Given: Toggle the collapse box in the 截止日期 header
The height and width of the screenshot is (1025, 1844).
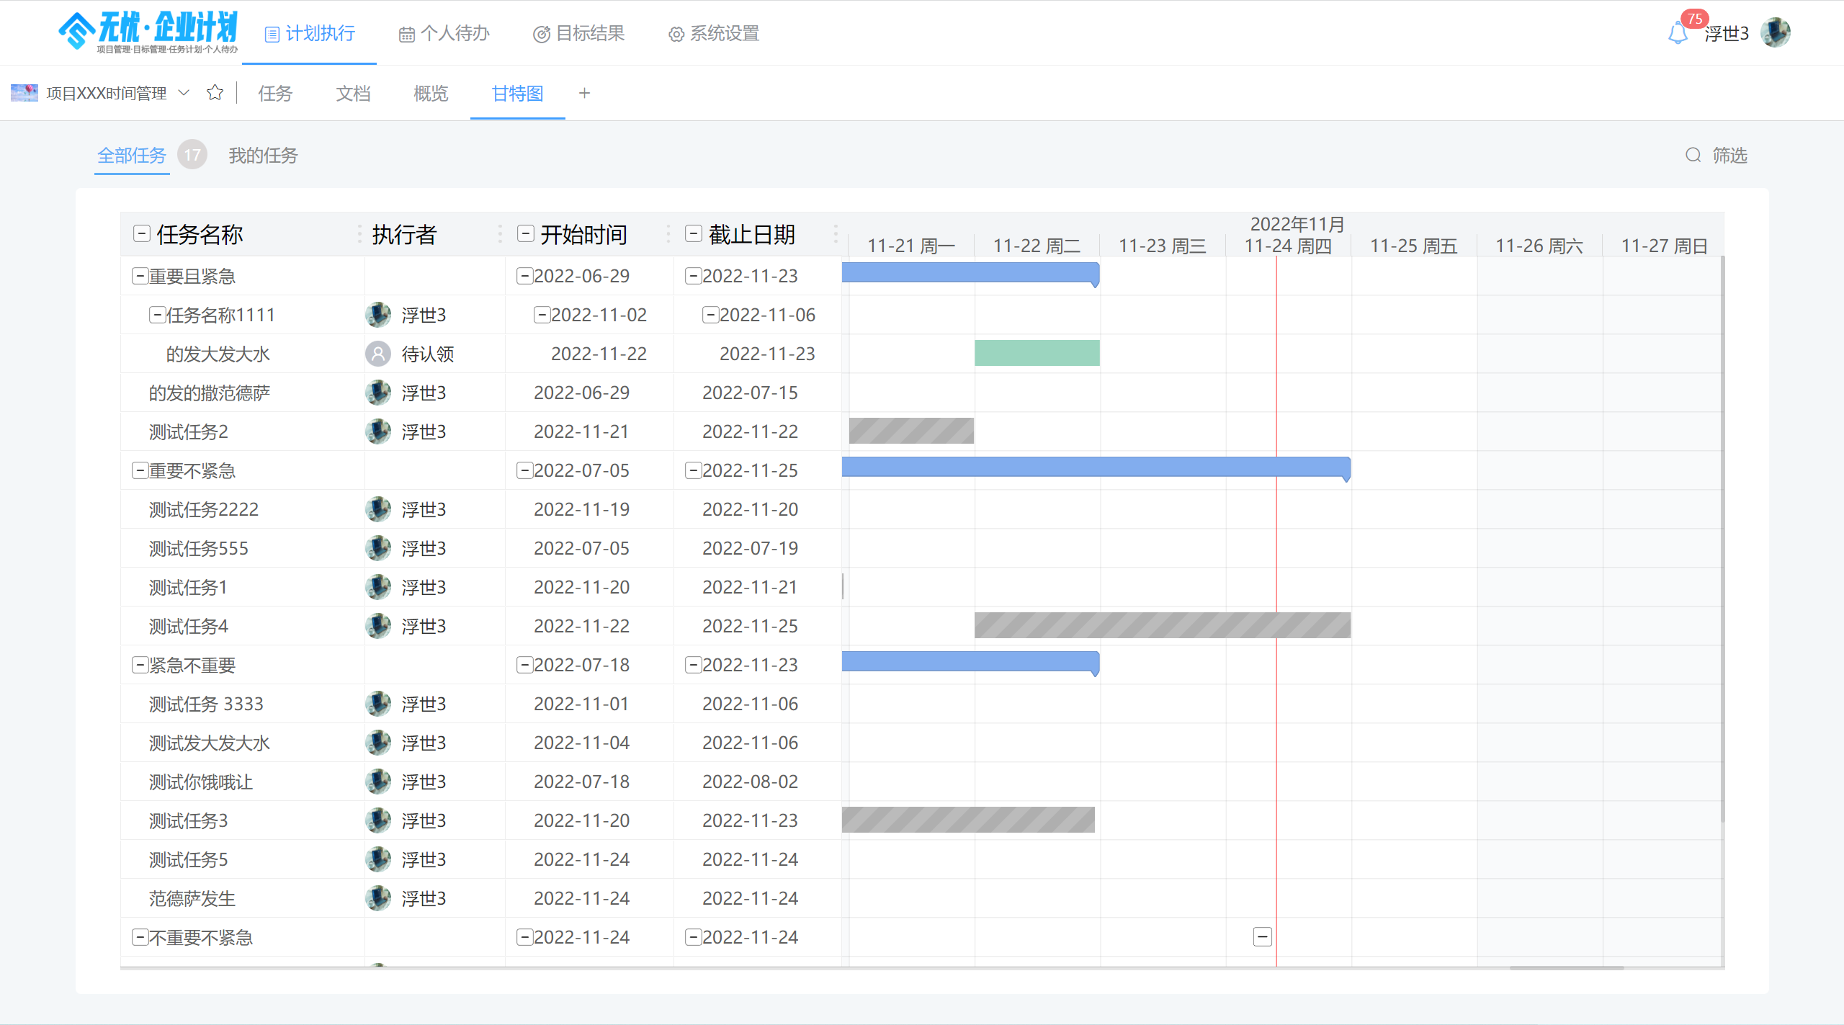Looking at the screenshot, I should [x=694, y=233].
